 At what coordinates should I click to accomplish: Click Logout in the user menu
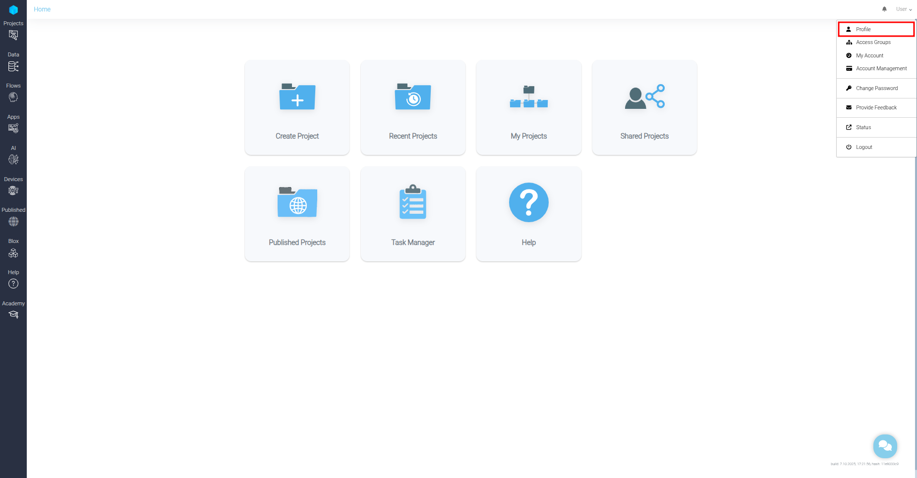point(864,147)
